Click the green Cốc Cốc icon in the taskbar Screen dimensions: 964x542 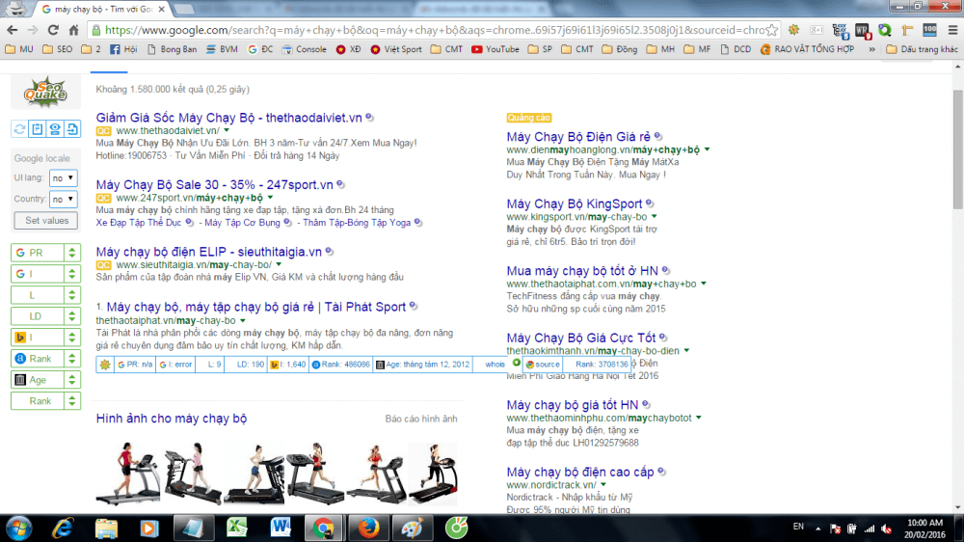pyautogui.click(x=456, y=528)
